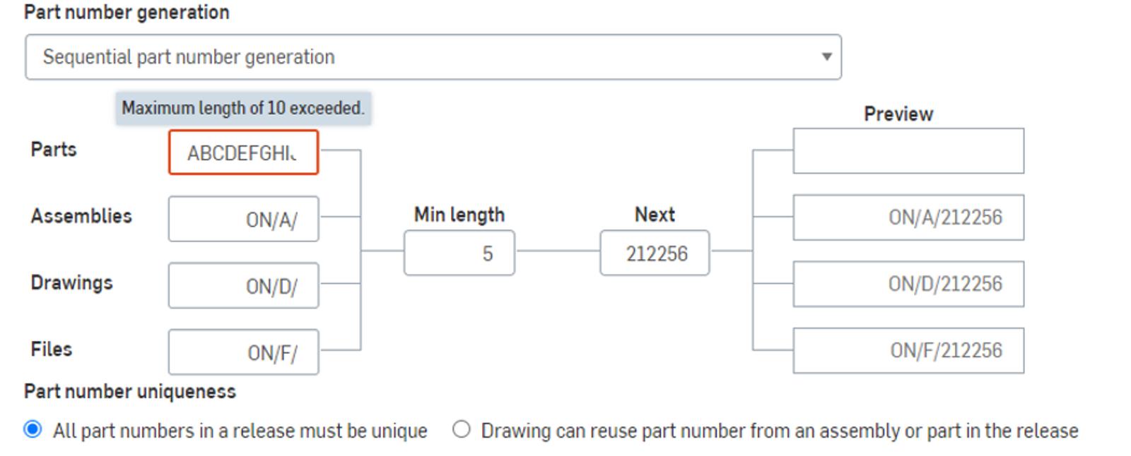Screen dimensions: 1131x456
Task: Click the Preview column heading
Action: coord(898,114)
